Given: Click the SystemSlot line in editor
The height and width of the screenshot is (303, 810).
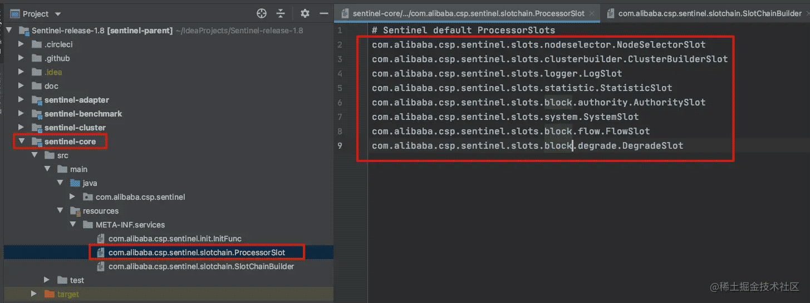Looking at the screenshot, I should 505,117.
